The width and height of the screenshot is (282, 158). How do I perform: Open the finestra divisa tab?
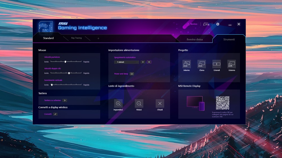[195, 39]
